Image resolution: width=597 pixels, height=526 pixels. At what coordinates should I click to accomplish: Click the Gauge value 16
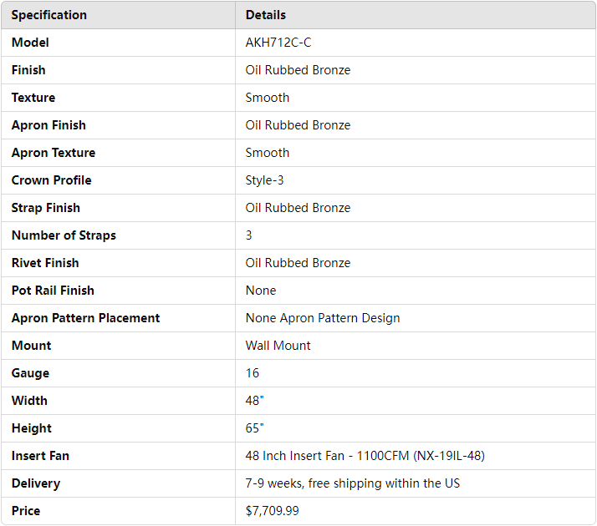[253, 373]
